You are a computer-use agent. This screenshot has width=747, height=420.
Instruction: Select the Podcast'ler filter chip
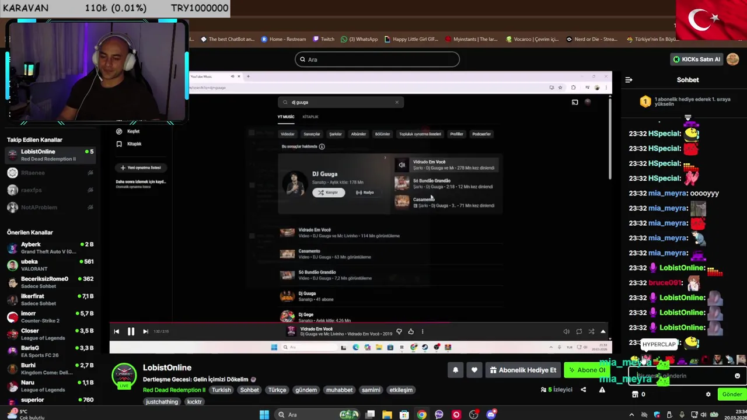coord(481,134)
